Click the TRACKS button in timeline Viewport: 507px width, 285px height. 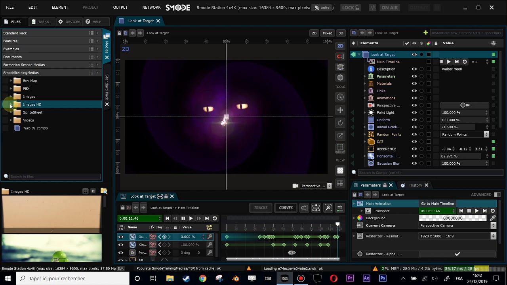(x=261, y=207)
